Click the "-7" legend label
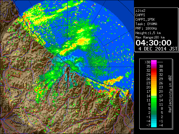179x134 pixels. 148,125
